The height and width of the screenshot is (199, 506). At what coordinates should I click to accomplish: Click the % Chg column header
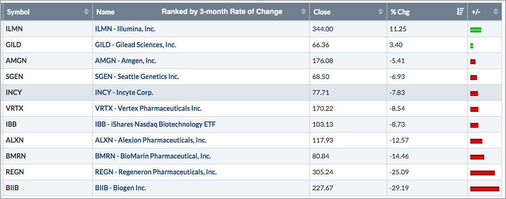coord(400,12)
